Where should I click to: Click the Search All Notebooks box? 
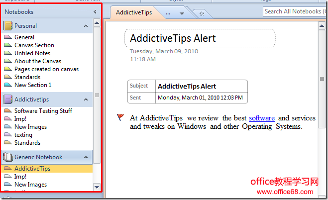click(x=294, y=12)
